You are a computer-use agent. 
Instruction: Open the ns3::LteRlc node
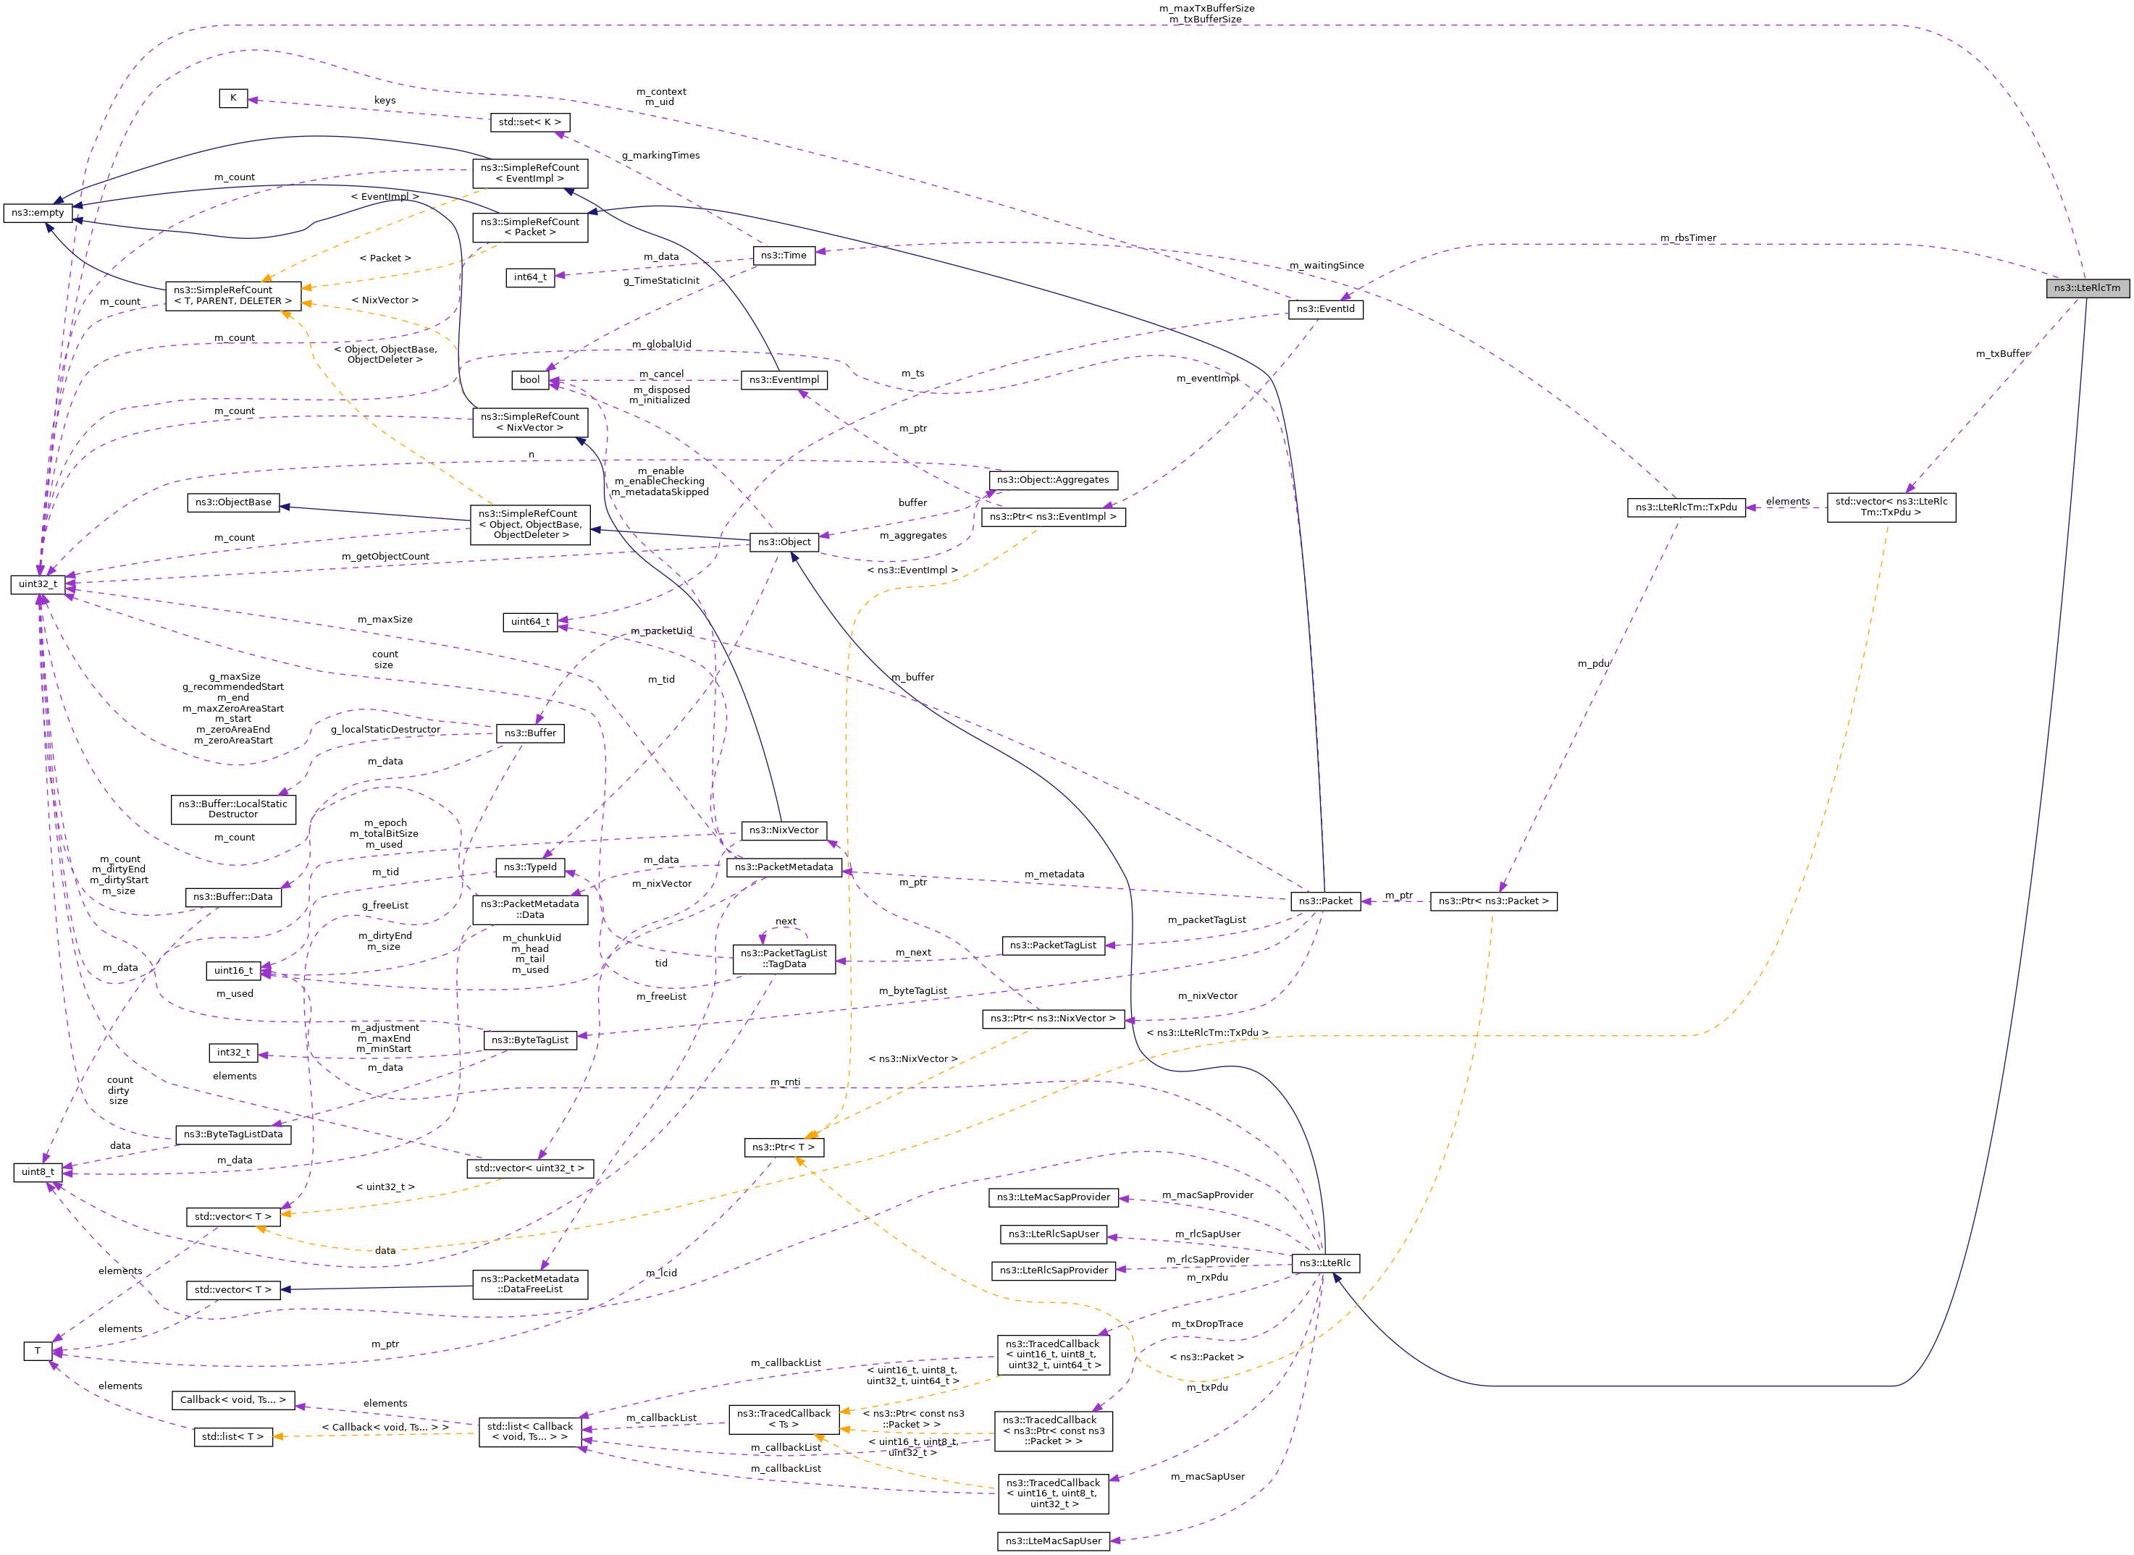tap(1324, 1263)
